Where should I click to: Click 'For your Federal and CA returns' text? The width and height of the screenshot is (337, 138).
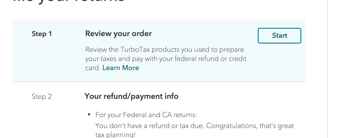(142, 115)
